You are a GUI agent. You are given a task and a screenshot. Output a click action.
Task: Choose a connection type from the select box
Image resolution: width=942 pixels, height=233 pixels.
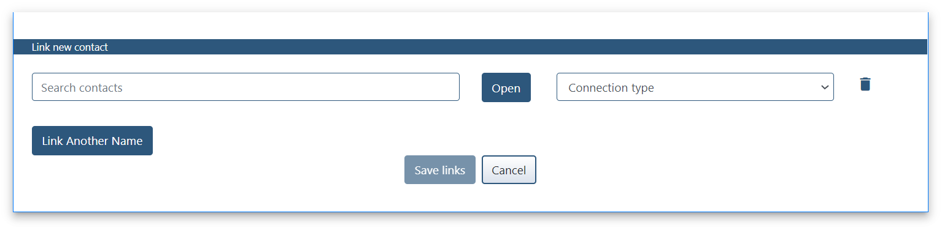click(695, 87)
